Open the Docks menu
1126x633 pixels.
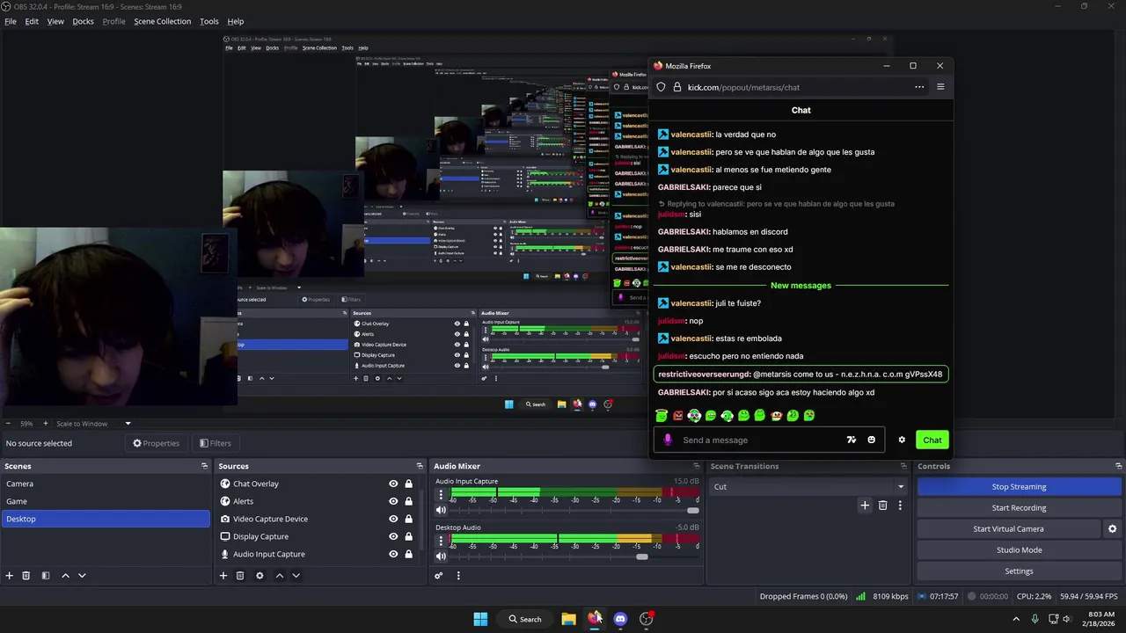(83, 21)
